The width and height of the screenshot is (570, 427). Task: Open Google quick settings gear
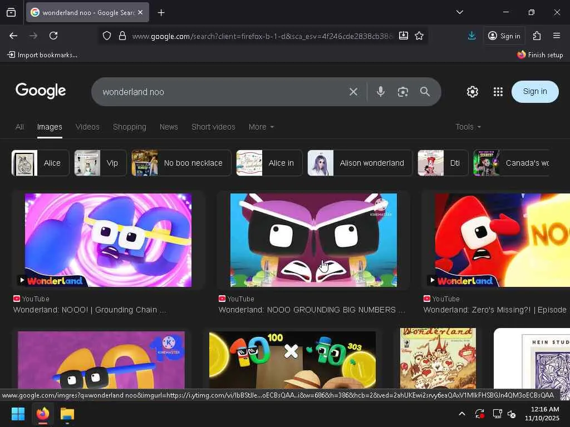[x=472, y=92]
